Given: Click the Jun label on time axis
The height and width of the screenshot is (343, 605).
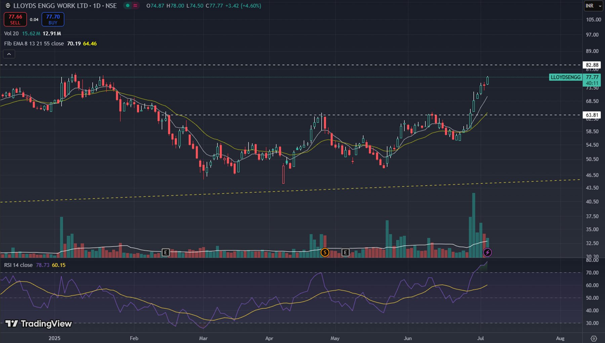Looking at the screenshot, I should (408, 338).
